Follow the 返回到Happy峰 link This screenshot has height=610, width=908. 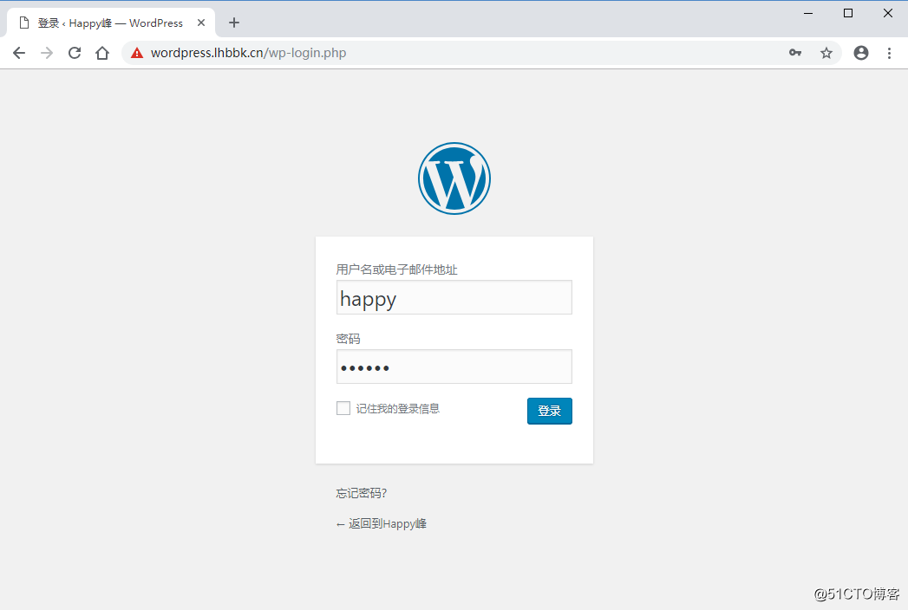(x=381, y=523)
